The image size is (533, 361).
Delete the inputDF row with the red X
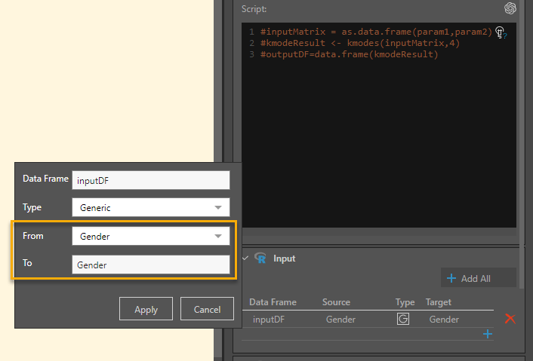(x=510, y=319)
